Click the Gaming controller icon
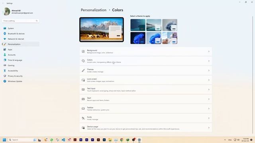The width and height of the screenshot is (255, 143). coord(5,65)
